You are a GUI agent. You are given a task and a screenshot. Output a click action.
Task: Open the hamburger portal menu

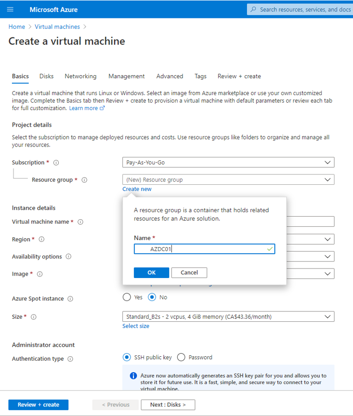[10, 9]
